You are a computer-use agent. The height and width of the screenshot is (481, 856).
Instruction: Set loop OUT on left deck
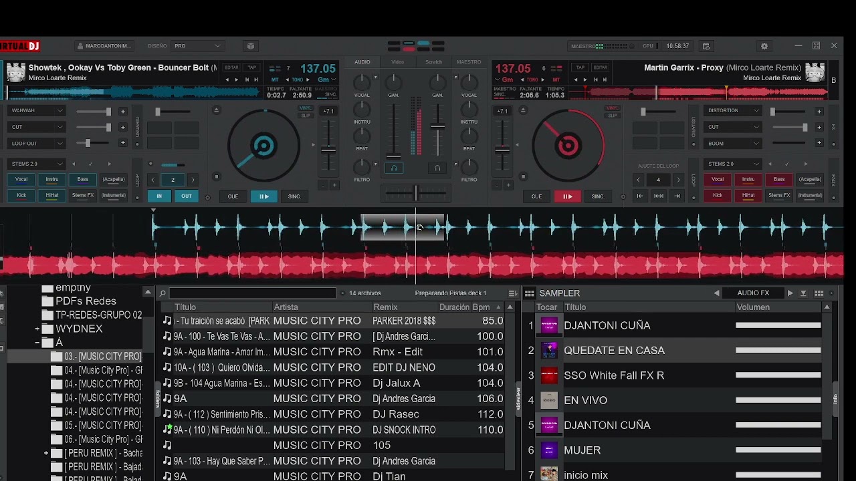(x=186, y=196)
